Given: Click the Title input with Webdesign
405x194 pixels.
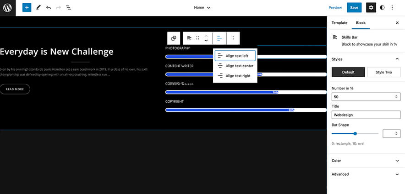Looking at the screenshot, I should pyautogui.click(x=366, y=115).
